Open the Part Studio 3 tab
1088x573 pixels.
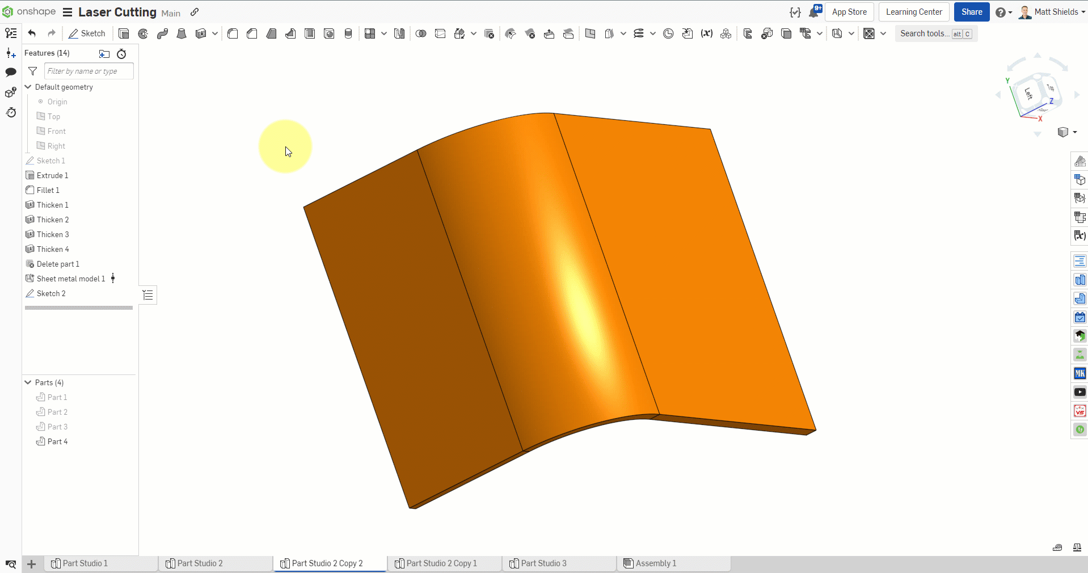[543, 563]
